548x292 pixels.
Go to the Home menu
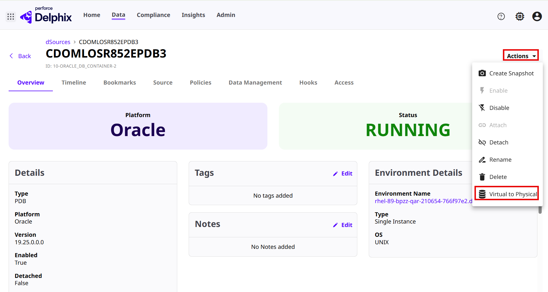tap(92, 15)
